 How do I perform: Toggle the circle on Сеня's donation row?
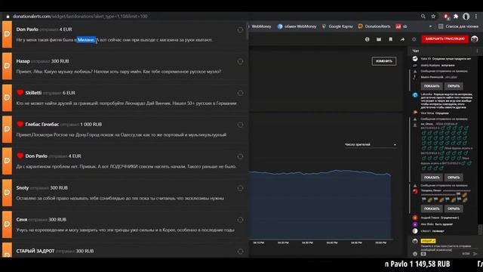click(x=240, y=220)
